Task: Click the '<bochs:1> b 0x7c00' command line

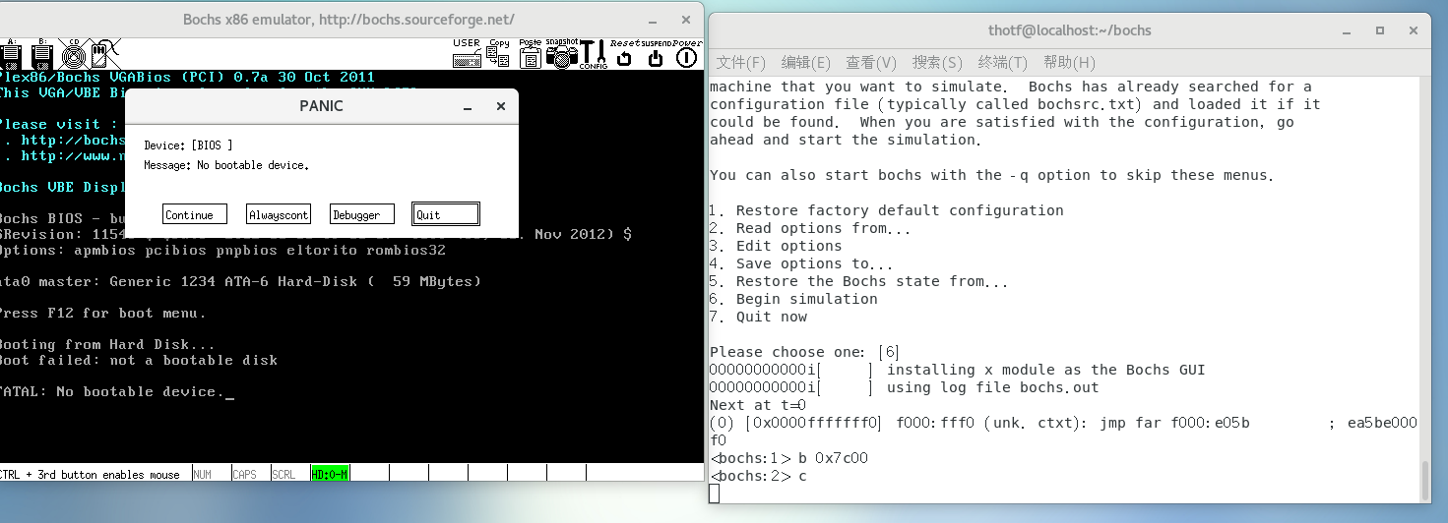Action: point(788,458)
